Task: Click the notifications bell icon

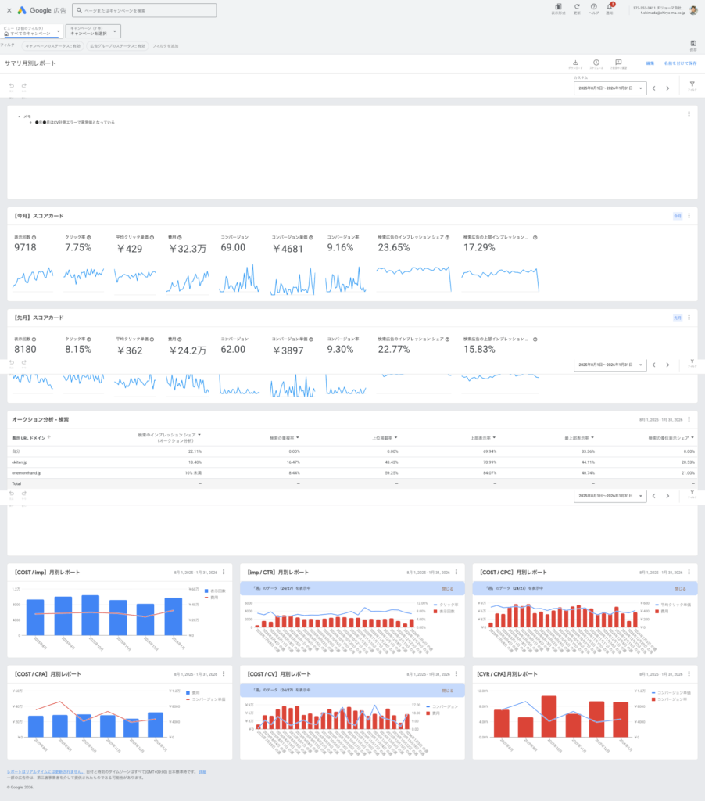Action: (x=610, y=6)
